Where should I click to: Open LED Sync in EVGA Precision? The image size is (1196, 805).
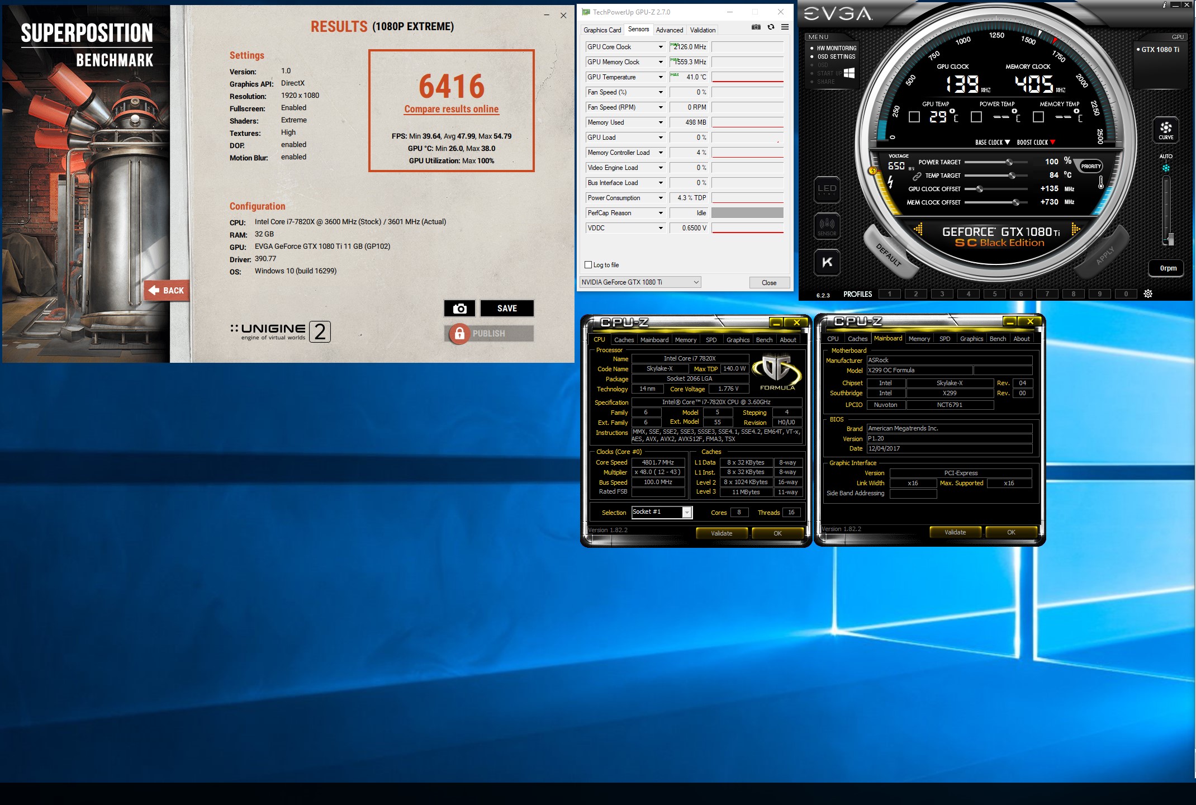pos(827,190)
